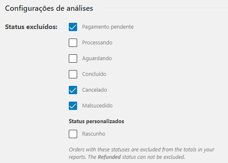The width and height of the screenshot is (228, 163).
Task: Uncheck the Pagamento pendente checkbox
Action: 73,27
